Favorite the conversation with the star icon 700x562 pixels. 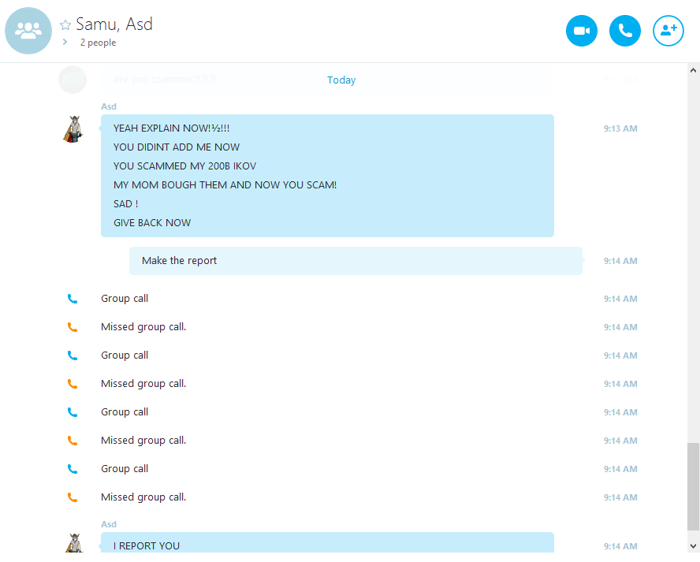point(65,25)
